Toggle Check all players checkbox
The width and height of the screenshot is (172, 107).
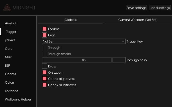pyautogui.click(x=45, y=79)
